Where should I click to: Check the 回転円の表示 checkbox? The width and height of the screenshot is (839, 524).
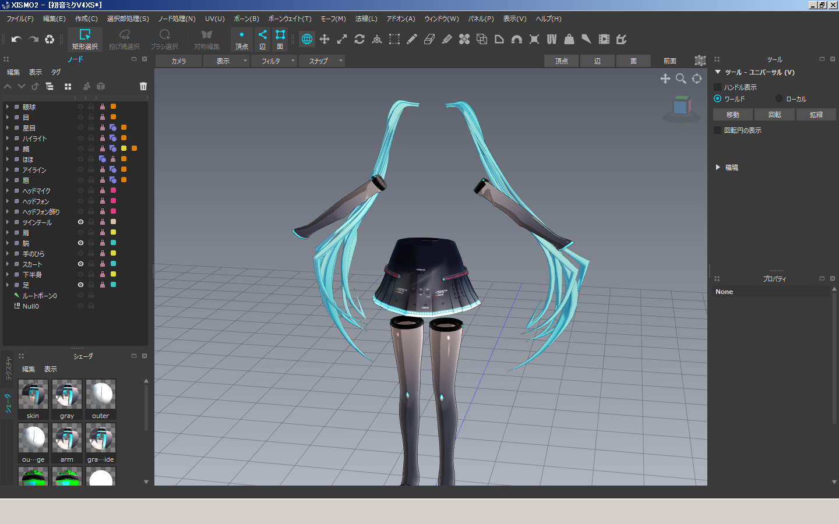(x=718, y=130)
